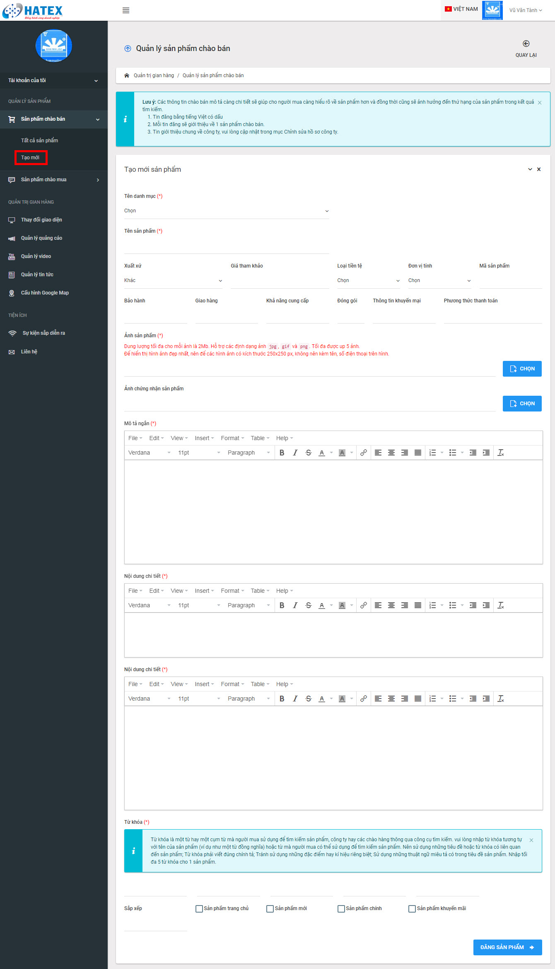The width and height of the screenshot is (555, 969).
Task: Check Sản phẩm trang chủ checkbox
Action: coord(199,908)
